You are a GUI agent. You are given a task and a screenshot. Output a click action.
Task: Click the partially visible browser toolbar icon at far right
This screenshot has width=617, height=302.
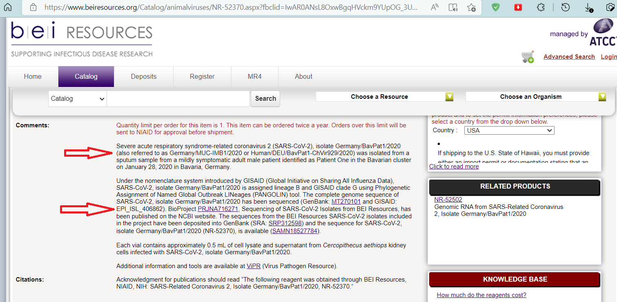611,7
